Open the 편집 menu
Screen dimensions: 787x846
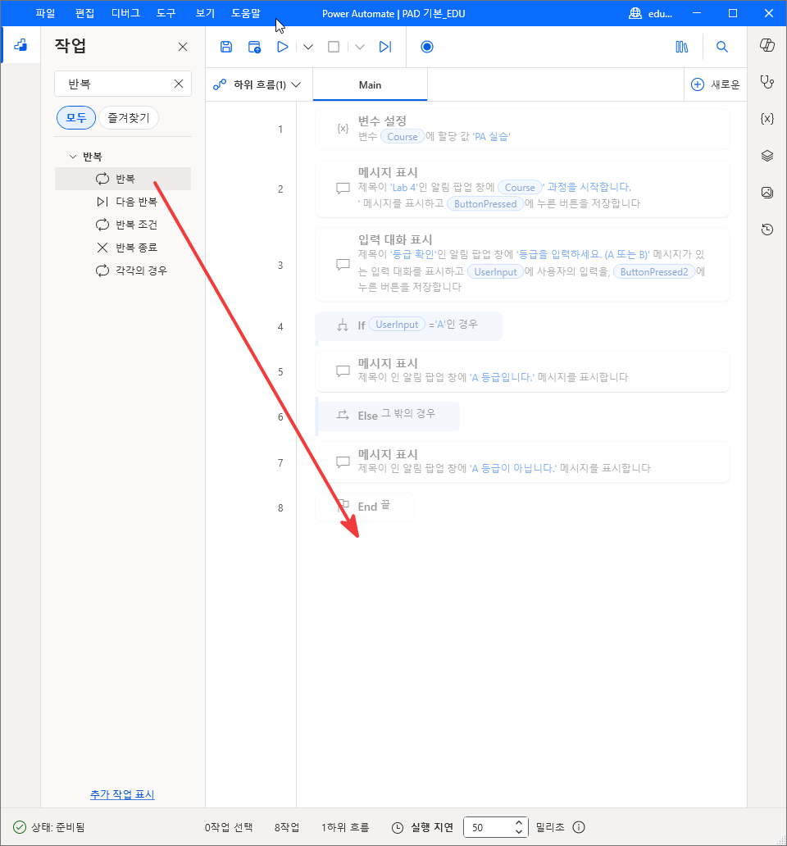[84, 13]
